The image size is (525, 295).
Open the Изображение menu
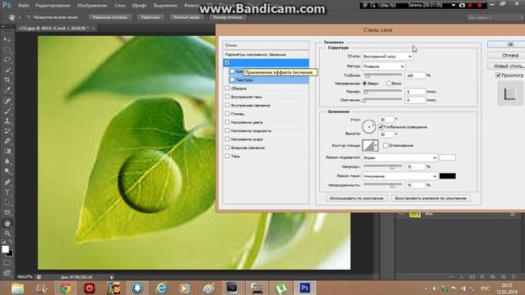[x=92, y=6]
